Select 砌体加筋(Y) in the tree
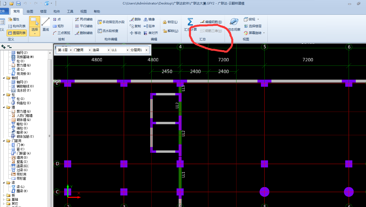Screen dimensions: 366x207 click(x=23, y=137)
